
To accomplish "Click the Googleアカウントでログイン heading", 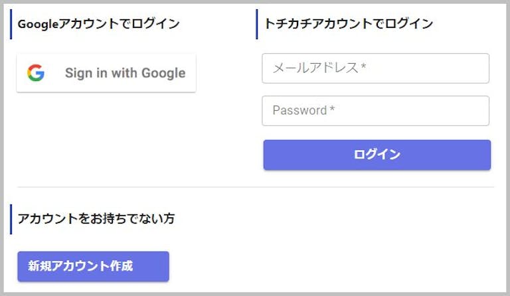I will pyautogui.click(x=98, y=24).
